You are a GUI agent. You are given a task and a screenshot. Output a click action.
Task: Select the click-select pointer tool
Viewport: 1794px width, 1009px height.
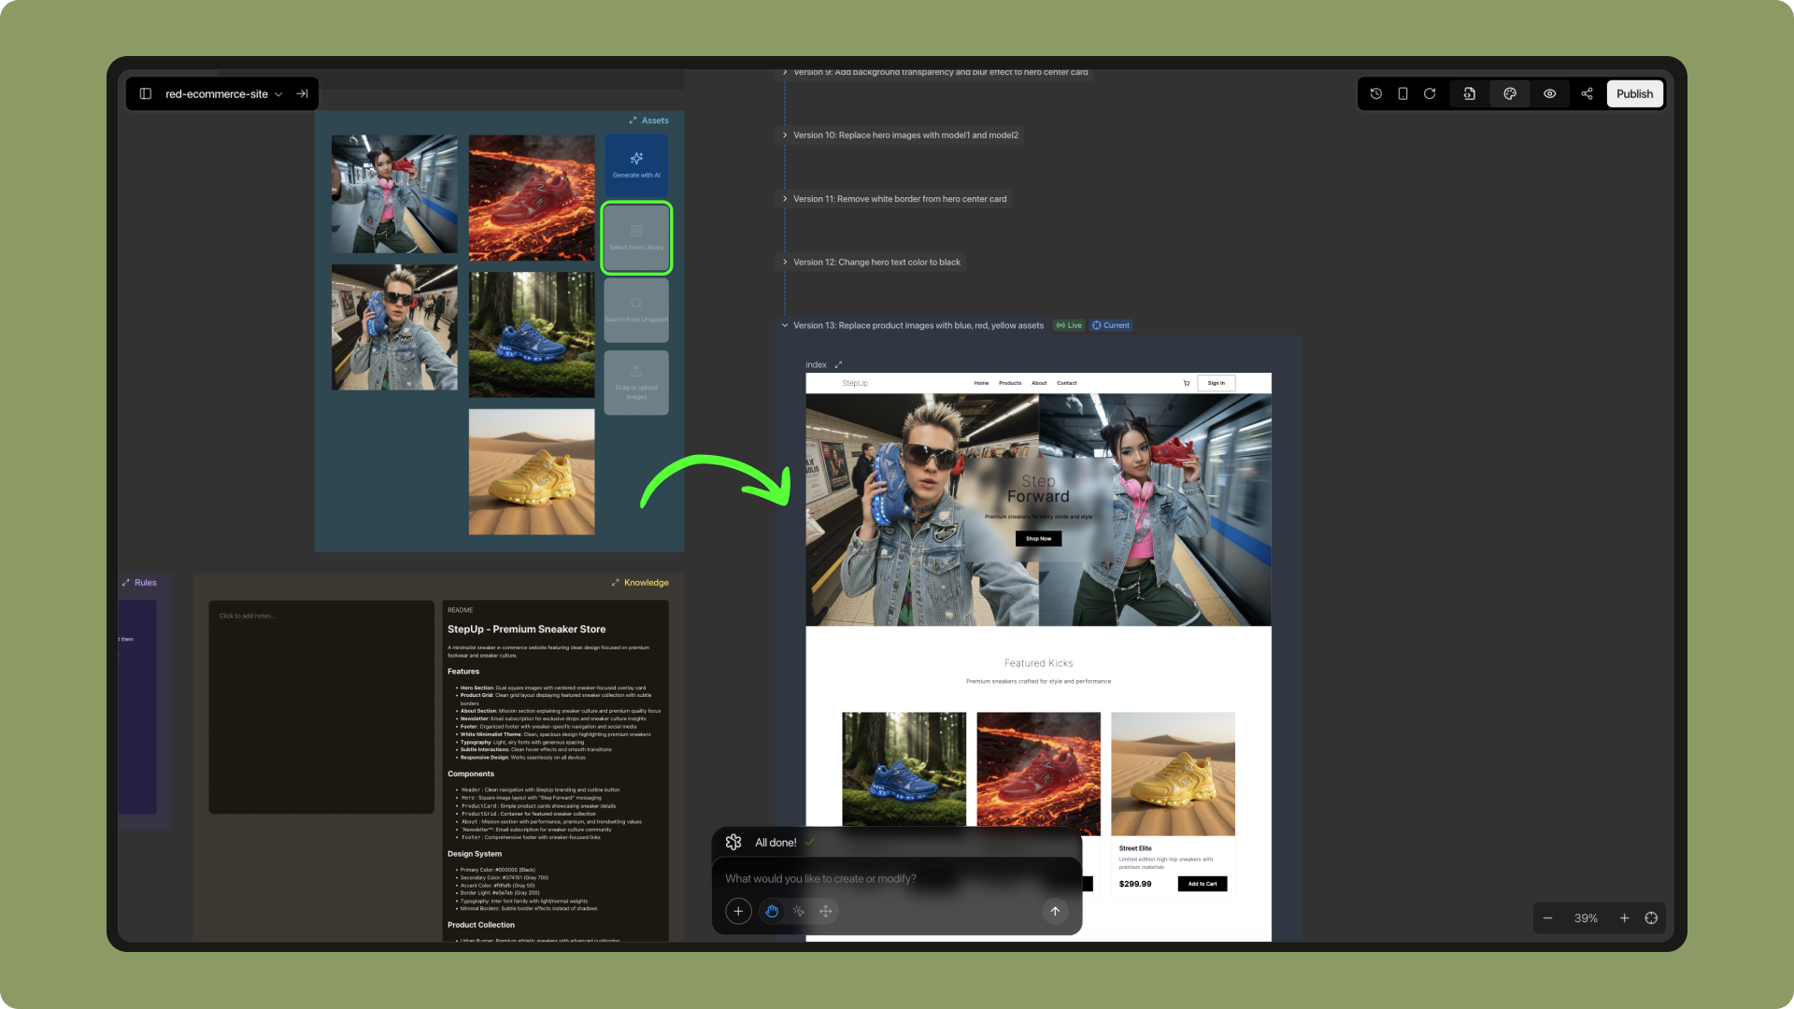tap(799, 912)
